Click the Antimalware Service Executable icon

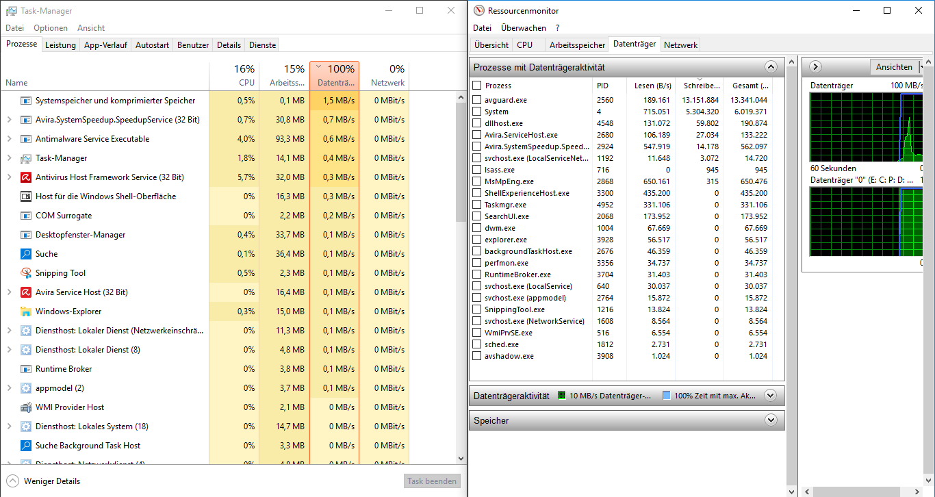[x=26, y=139]
